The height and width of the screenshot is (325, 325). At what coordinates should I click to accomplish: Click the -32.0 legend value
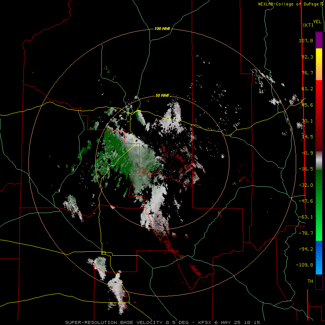[x=306, y=185]
